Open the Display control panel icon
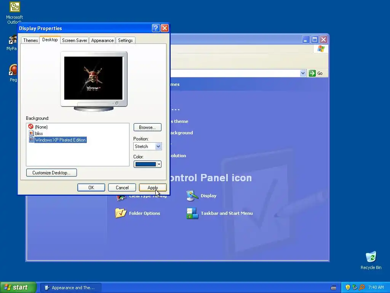Viewport: 390px width, 293px height. 202,196
